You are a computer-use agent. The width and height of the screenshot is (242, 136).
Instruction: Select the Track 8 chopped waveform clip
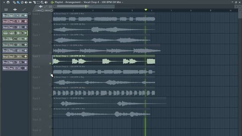(x=104, y=93)
